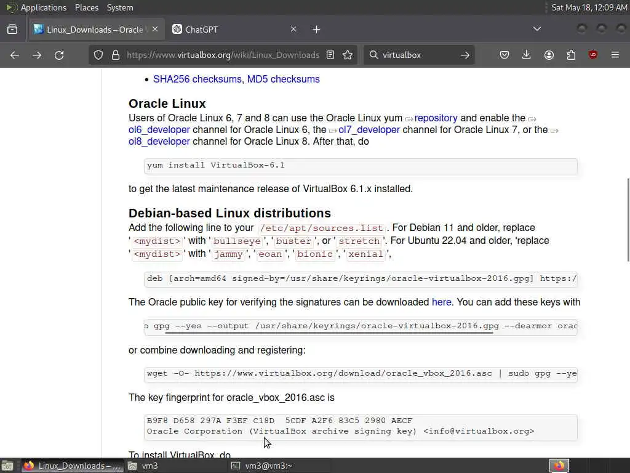Click the page vertical scrollbar

(628, 220)
